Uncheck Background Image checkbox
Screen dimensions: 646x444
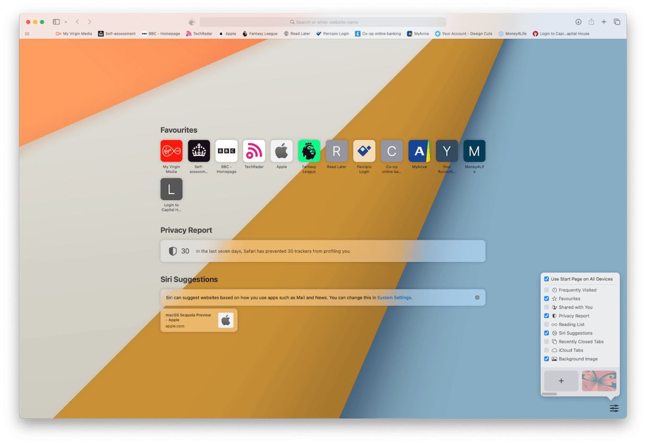[547, 359]
